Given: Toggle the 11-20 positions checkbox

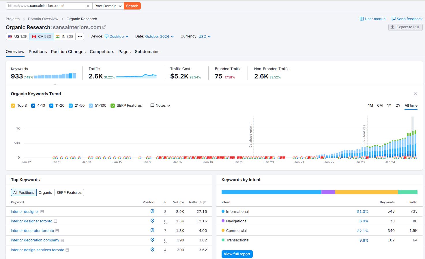Looking at the screenshot, I should 51,106.
